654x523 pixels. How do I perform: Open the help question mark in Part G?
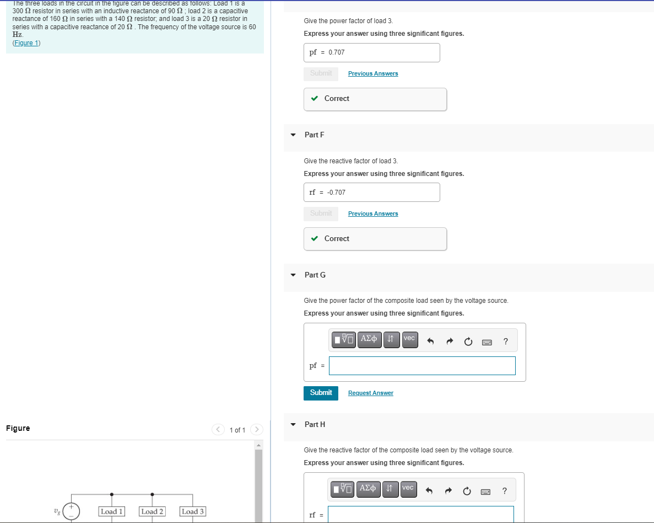point(506,341)
